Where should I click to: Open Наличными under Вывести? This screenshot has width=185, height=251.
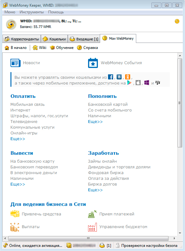click(22, 179)
